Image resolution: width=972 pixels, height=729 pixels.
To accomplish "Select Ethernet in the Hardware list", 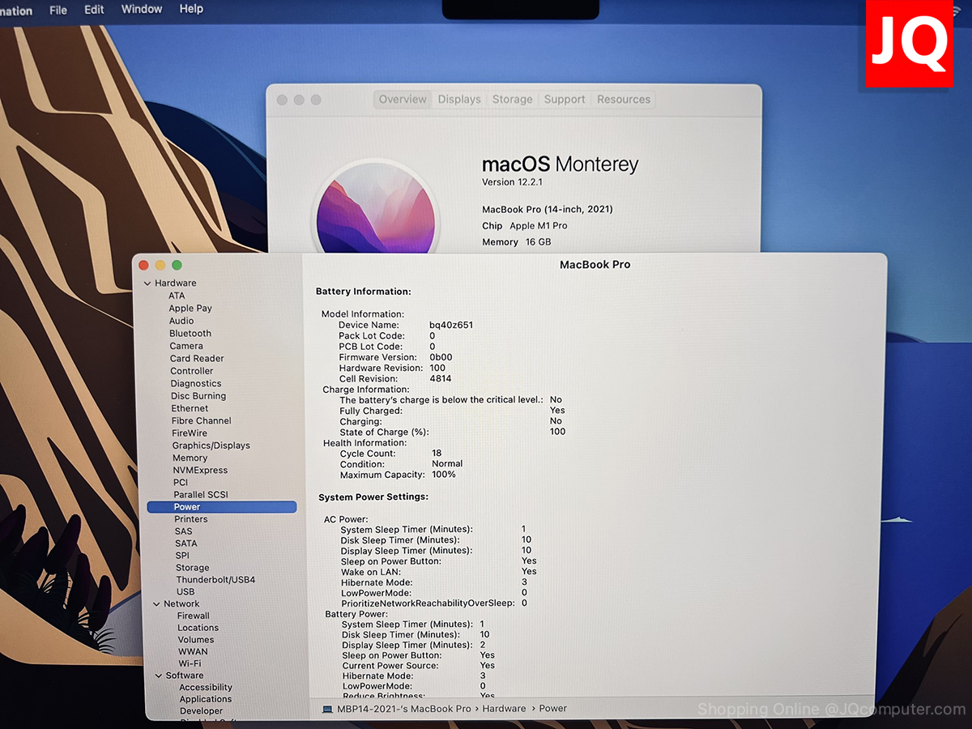I will pyautogui.click(x=190, y=408).
